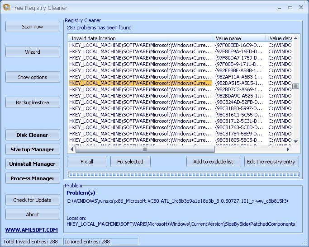Screen dimensions: 309x247
Task: Launch the Disk Cleaner tool
Action: (x=33, y=135)
